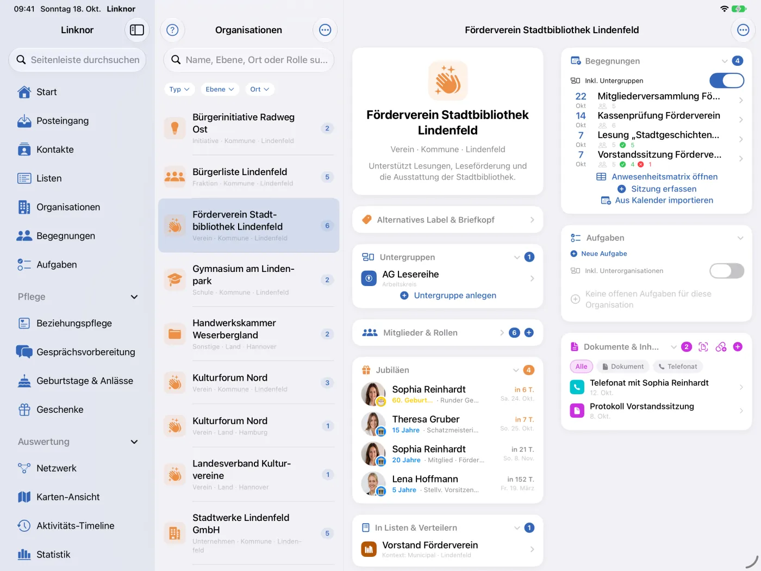The width and height of the screenshot is (761, 571).
Task: Collapse the Pflege sidebar section
Action: click(x=134, y=297)
